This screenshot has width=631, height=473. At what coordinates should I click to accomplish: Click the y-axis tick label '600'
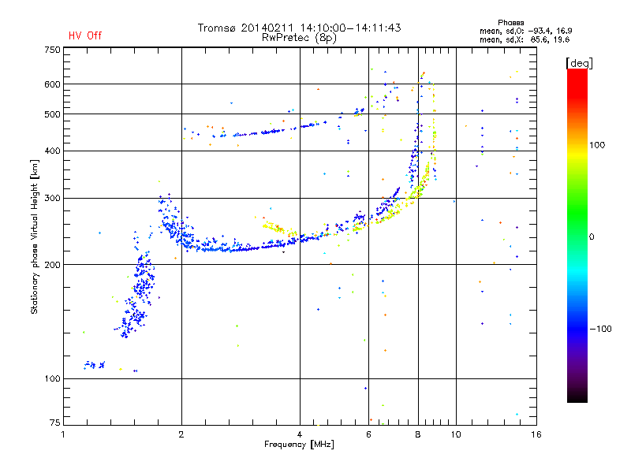tap(52, 84)
